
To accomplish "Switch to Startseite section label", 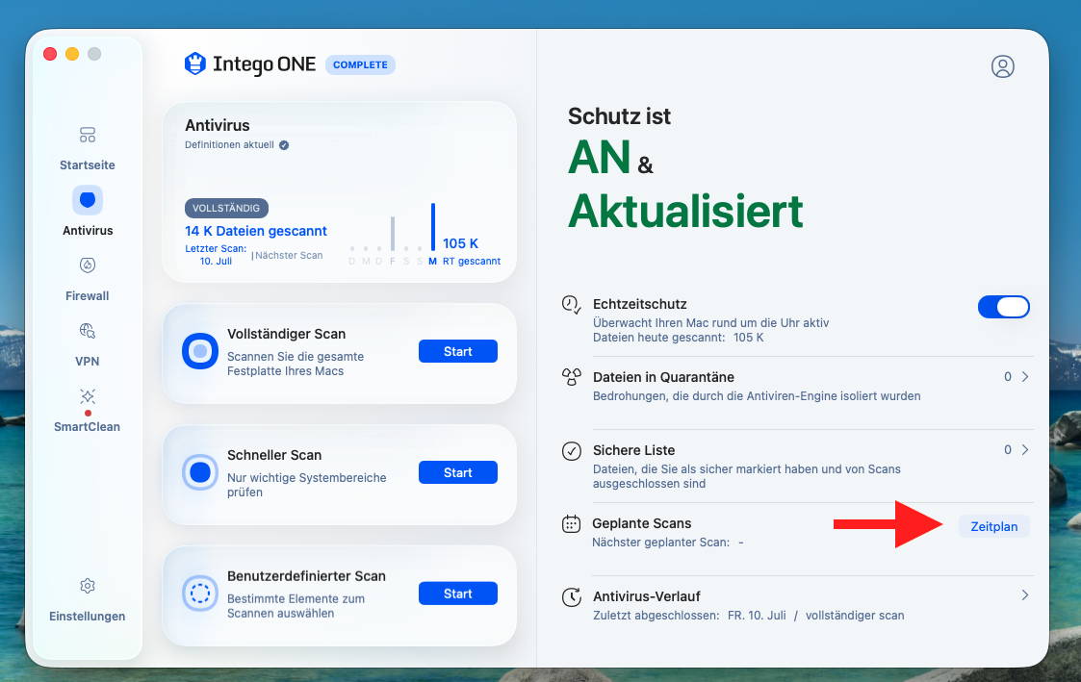I will click(x=88, y=165).
